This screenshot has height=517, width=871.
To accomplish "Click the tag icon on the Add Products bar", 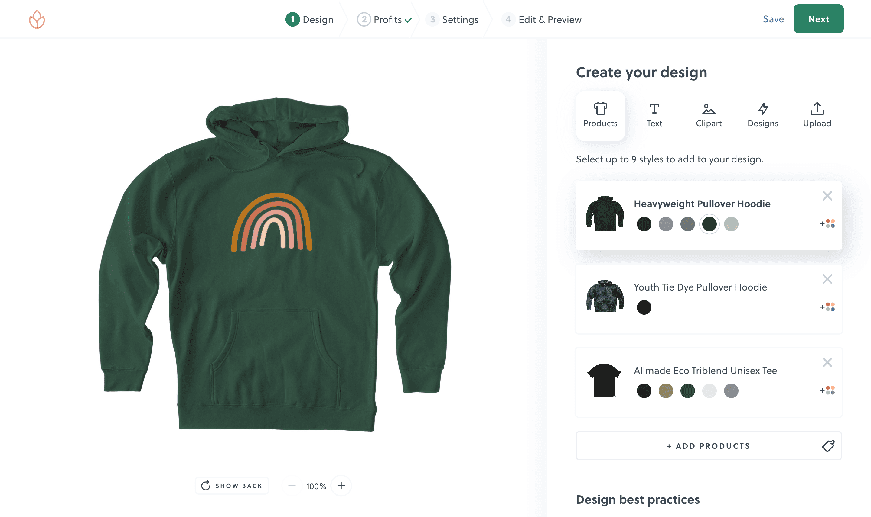I will click(x=829, y=446).
